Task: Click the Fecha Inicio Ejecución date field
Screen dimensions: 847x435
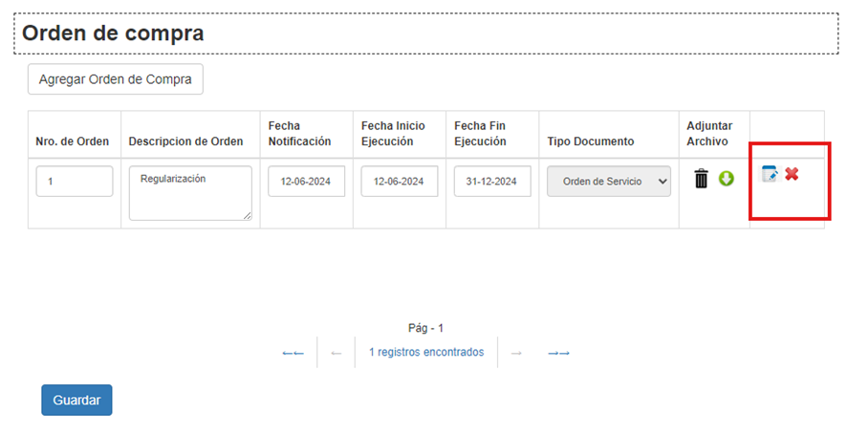Action: click(x=399, y=182)
